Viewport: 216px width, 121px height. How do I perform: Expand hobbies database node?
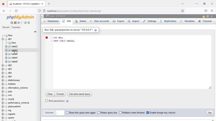tap(3, 84)
